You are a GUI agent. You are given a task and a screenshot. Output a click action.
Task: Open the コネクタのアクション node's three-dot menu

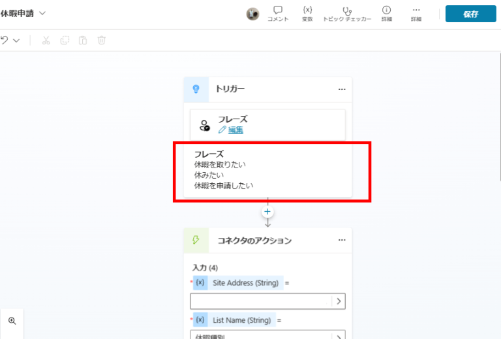342,240
